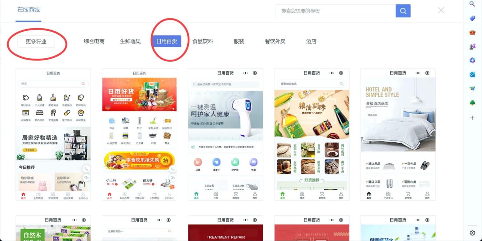This screenshot has width=482, height=241.
Task: Select the 综合电商 category tab
Action: (94, 41)
